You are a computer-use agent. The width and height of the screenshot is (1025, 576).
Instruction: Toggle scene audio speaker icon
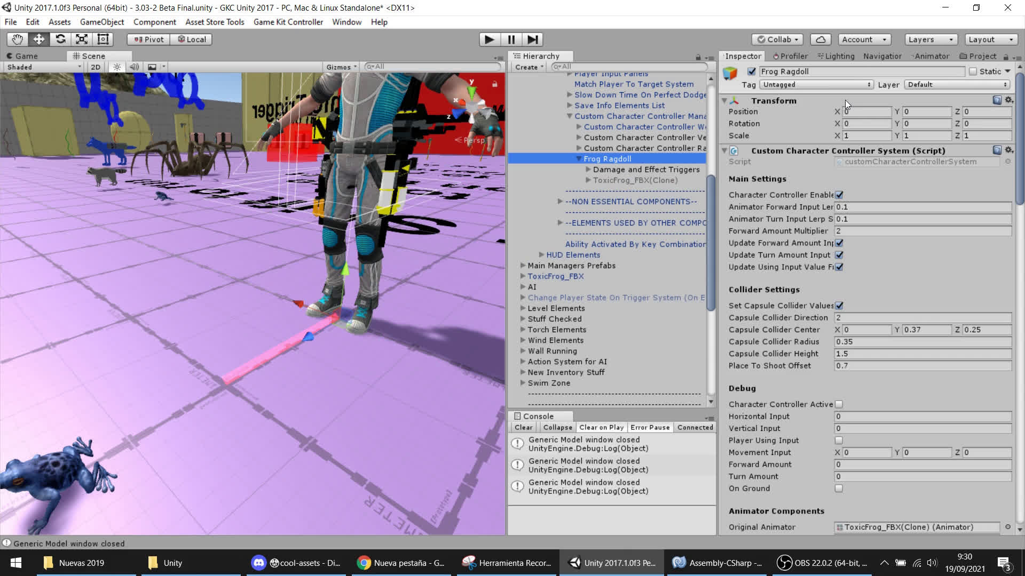[134, 67]
